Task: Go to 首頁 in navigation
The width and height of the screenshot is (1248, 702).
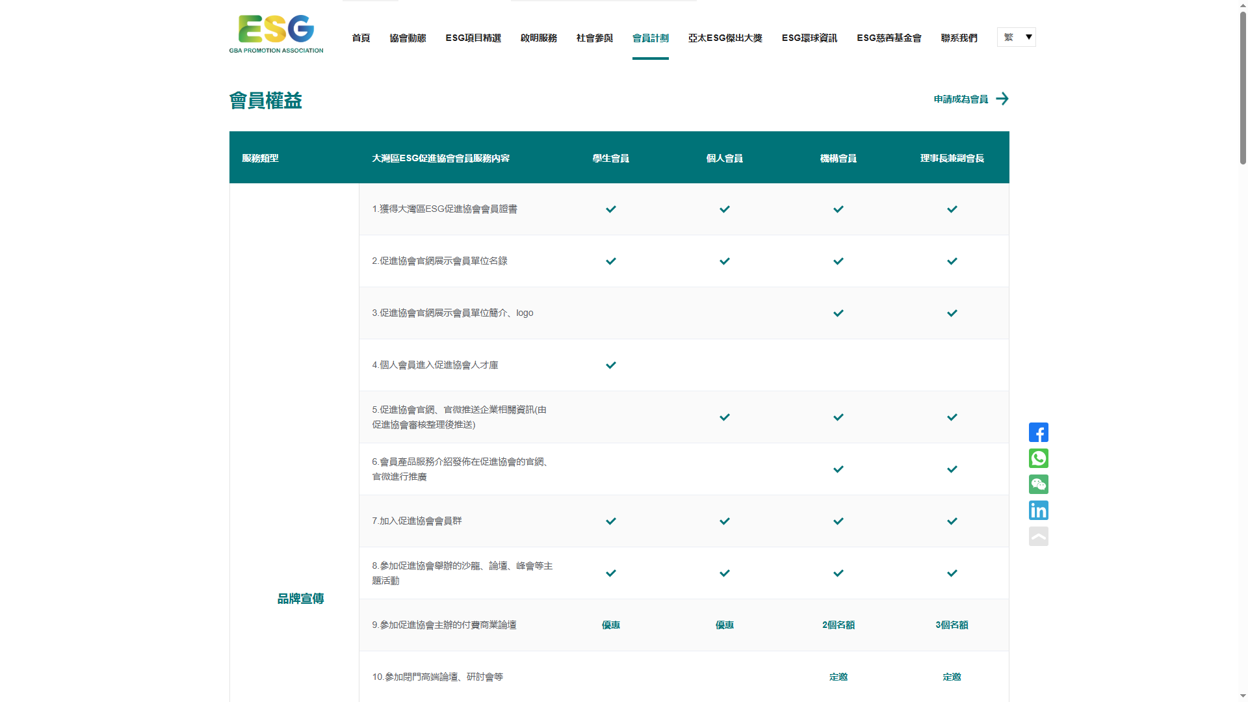Action: (361, 38)
